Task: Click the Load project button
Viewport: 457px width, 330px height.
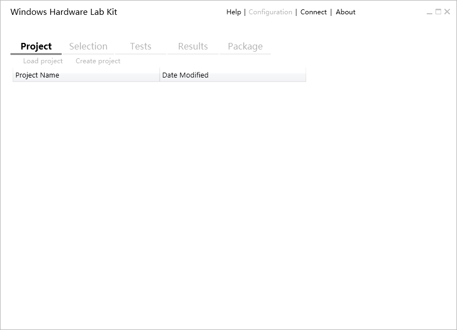Action: tap(43, 61)
